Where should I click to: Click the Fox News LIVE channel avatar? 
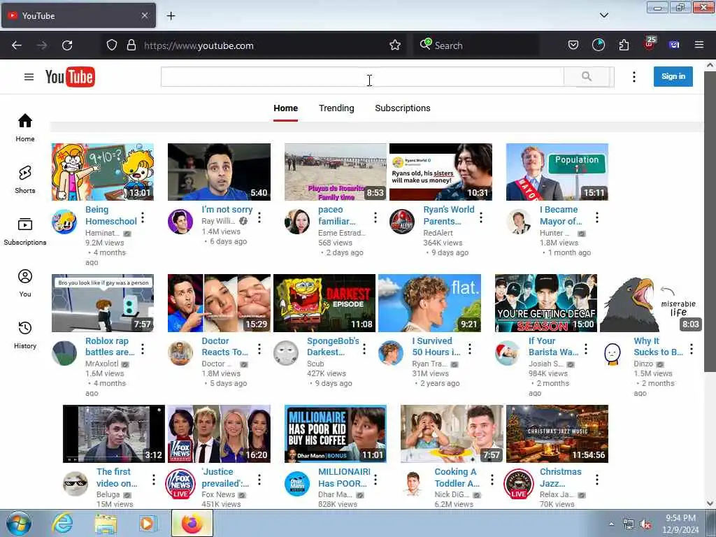pyautogui.click(x=180, y=484)
